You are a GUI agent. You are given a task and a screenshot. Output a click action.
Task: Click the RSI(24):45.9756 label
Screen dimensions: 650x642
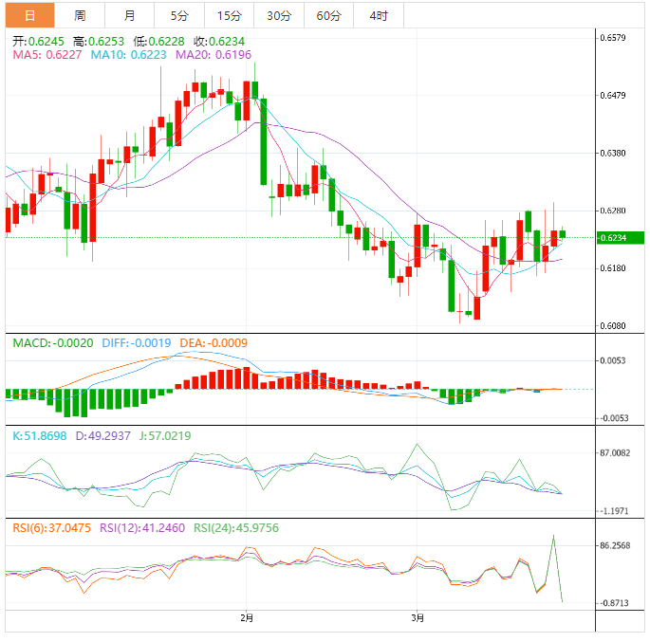238,527
